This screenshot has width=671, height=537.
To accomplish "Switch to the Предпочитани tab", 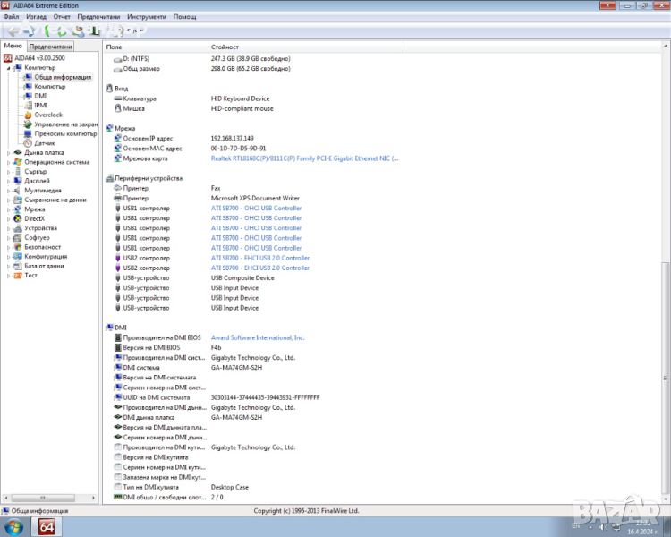I will (x=50, y=47).
